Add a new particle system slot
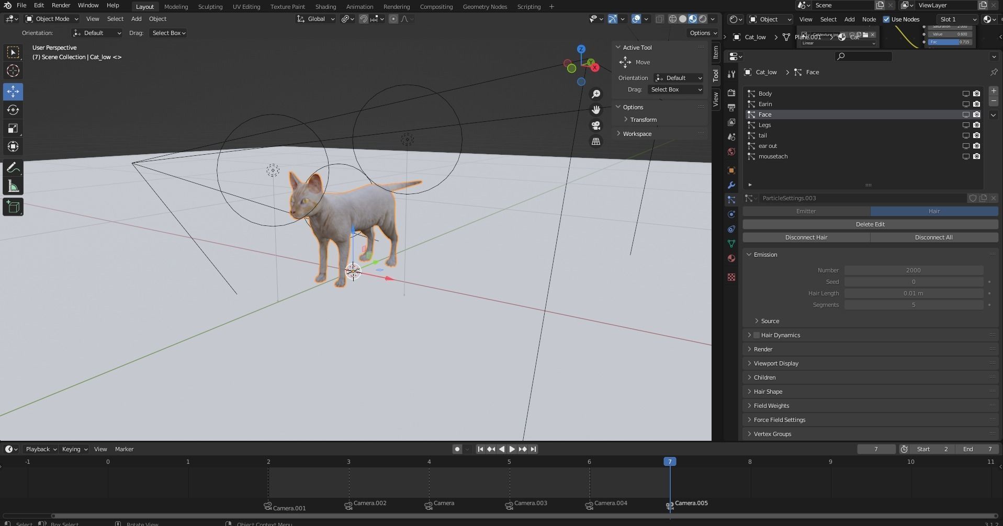 [994, 91]
